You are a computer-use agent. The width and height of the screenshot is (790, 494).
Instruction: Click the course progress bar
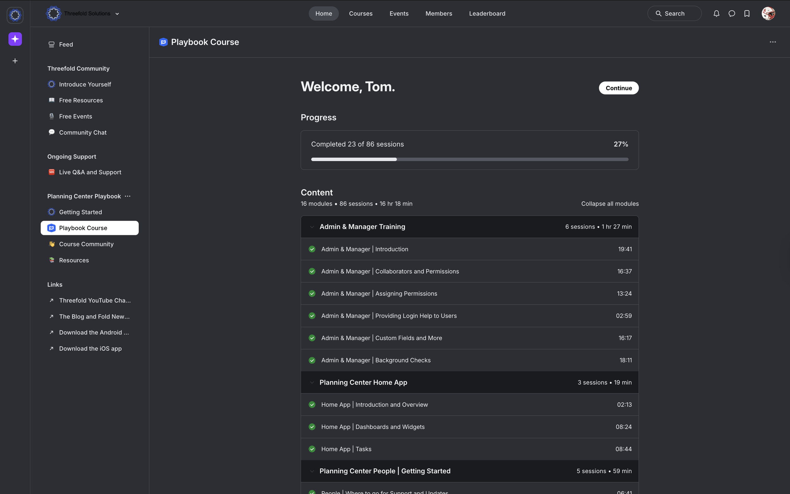click(x=470, y=159)
